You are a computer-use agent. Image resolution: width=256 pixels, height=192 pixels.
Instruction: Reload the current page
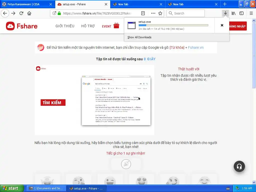click(21, 13)
